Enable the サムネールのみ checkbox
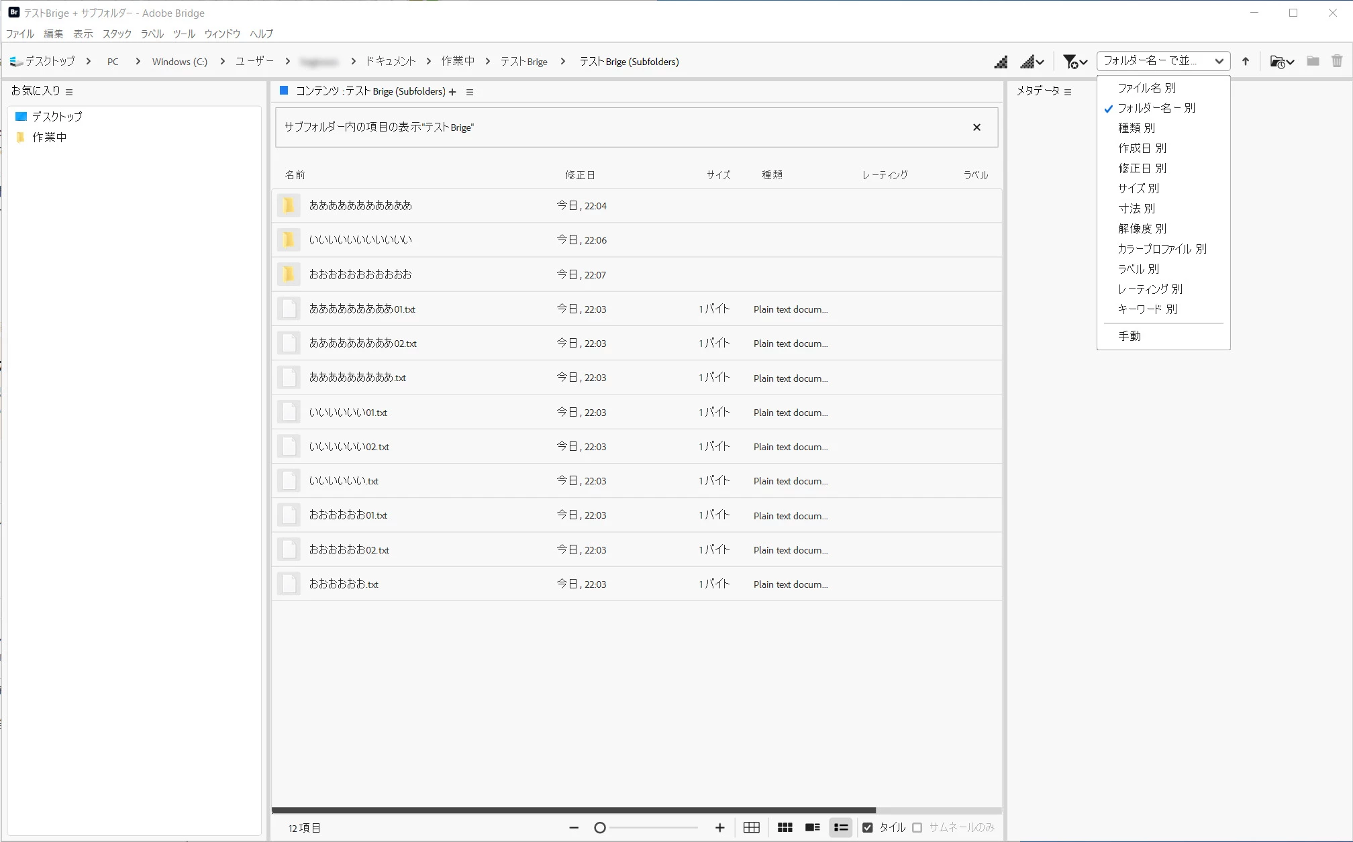This screenshot has height=842, width=1353. click(x=917, y=827)
